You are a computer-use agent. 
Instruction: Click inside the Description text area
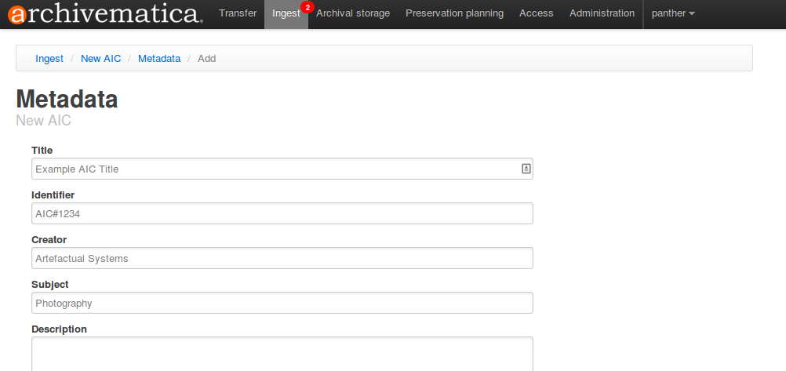coord(282,353)
